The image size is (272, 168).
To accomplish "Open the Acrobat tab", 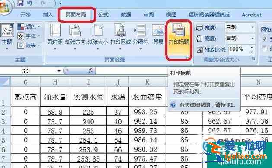I will [x=252, y=15].
